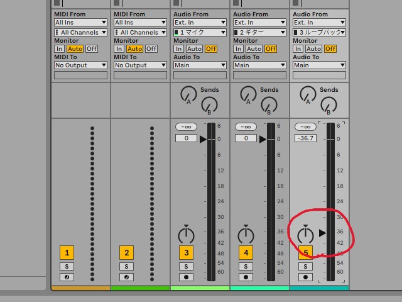
Task: Open track 4 Audio To Main dropdown
Action: coord(259,65)
